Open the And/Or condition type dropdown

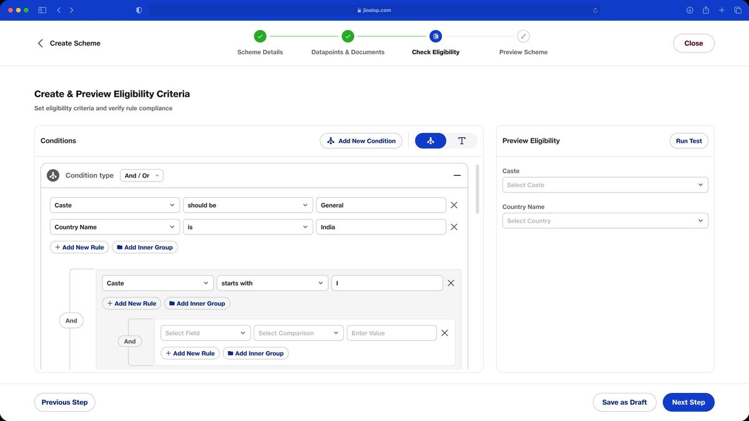pos(141,175)
